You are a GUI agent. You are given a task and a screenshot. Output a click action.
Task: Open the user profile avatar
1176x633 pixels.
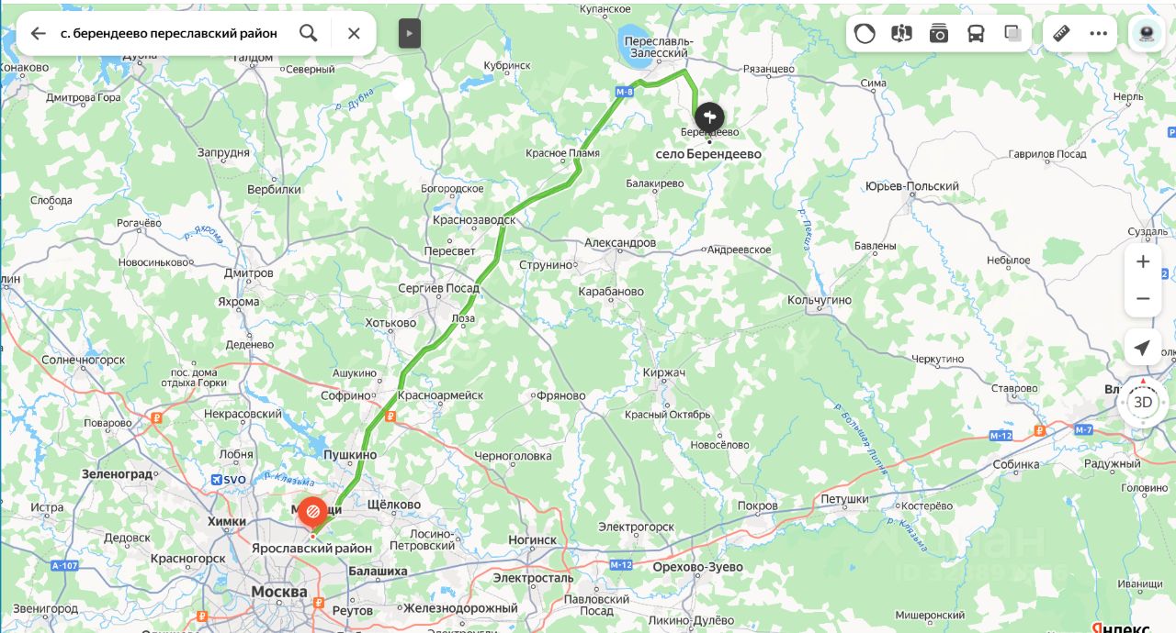pyautogui.click(x=1146, y=33)
